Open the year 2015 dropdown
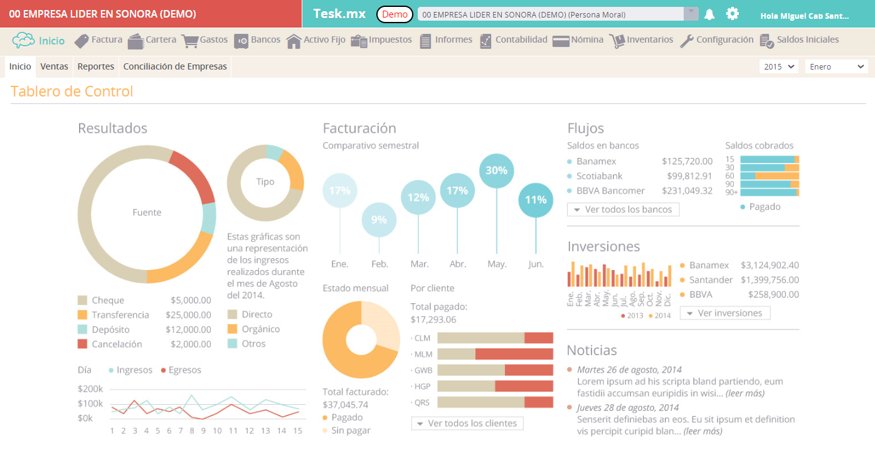Viewport: 875px width, 458px height. pos(778,66)
